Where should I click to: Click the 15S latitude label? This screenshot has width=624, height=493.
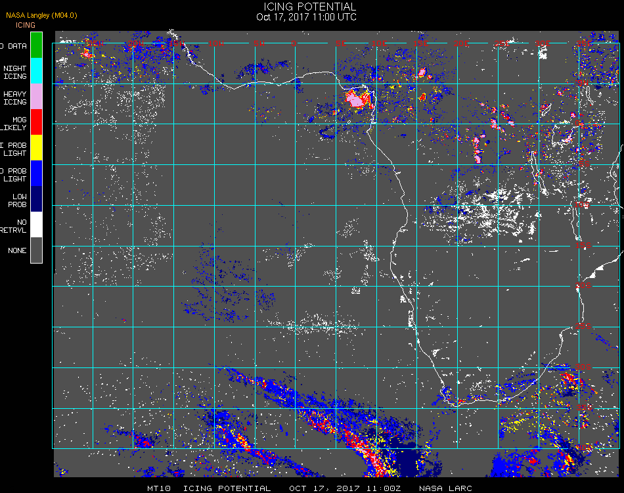point(583,245)
